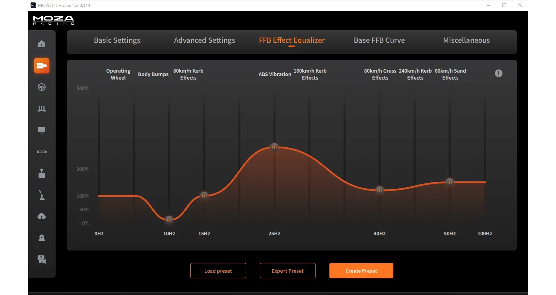Click the 10Hz equalizer slider handle
The height and width of the screenshot is (295, 556).
(x=169, y=220)
